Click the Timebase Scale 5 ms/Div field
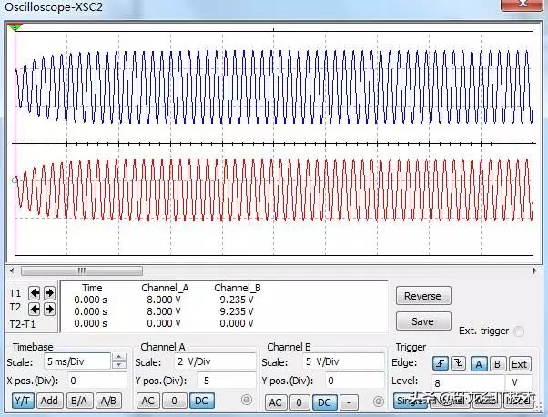This screenshot has width=548, height=417. (x=76, y=361)
